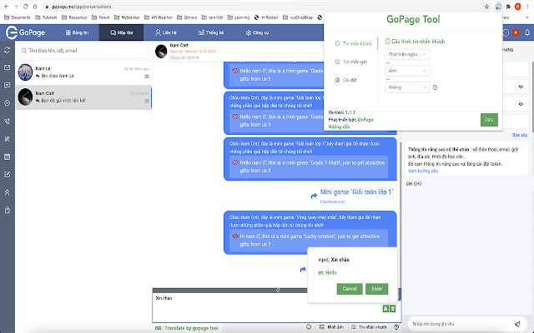The height and width of the screenshot is (333, 534).
Task: Click the search box Tìm theo tên, sđt, email
Action: 83,51
